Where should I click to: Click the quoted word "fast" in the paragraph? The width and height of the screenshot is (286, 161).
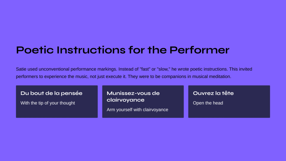[145, 69]
